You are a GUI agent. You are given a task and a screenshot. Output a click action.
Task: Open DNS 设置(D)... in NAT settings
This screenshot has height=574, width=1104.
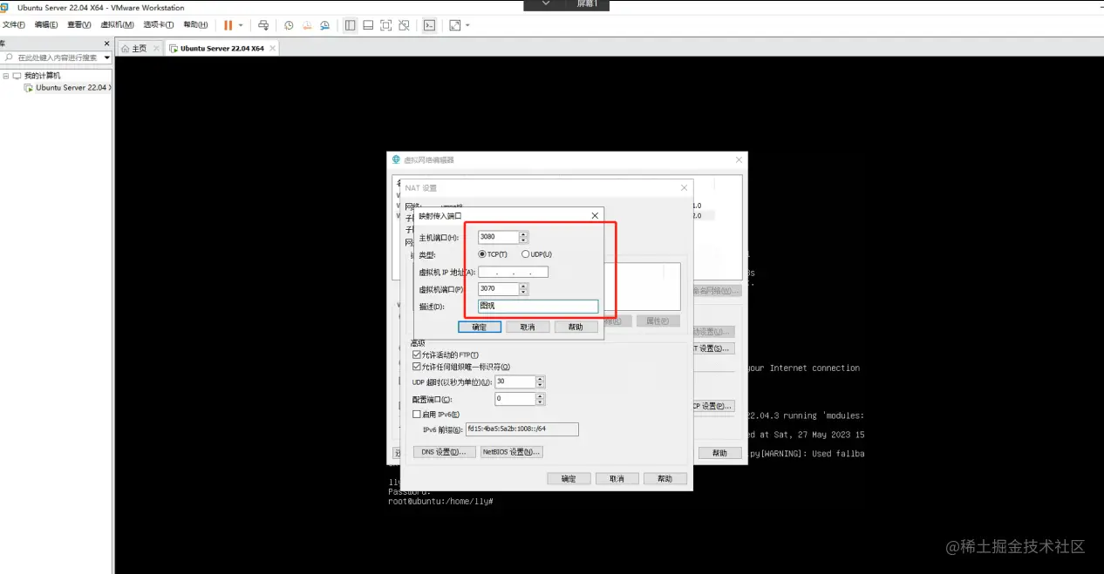pyautogui.click(x=445, y=452)
